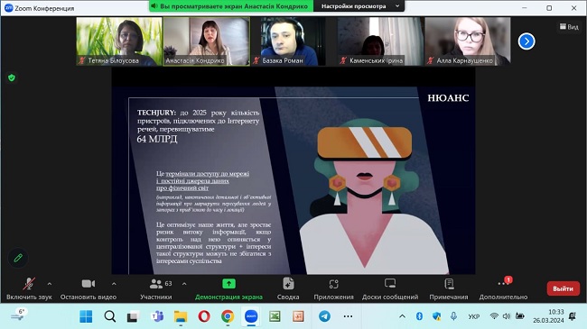Open Opera browser from taskbar
Screen dimensions: 587x329
coord(204,316)
